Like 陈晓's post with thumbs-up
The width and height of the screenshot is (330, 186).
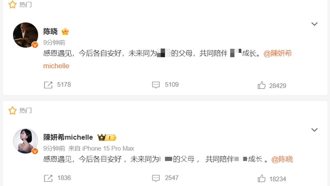click(262, 85)
